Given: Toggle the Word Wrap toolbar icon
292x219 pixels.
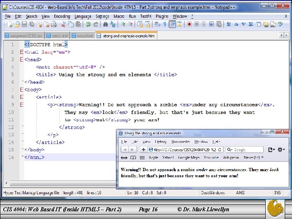Looking at the screenshot, I should tap(157, 24).
